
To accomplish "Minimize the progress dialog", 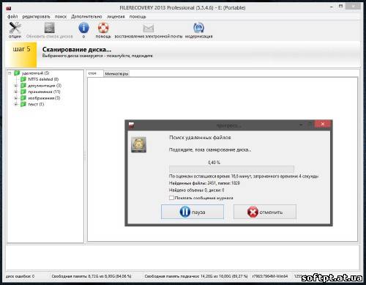I will (x=301, y=125).
